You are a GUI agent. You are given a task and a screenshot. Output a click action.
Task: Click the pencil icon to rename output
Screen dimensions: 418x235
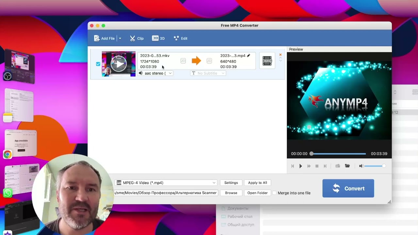click(x=249, y=55)
